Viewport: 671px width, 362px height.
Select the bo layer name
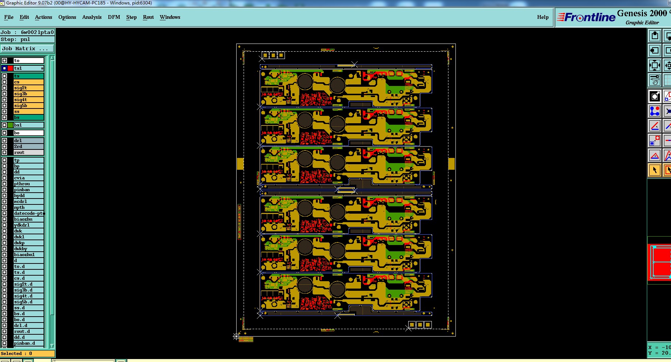click(x=29, y=133)
